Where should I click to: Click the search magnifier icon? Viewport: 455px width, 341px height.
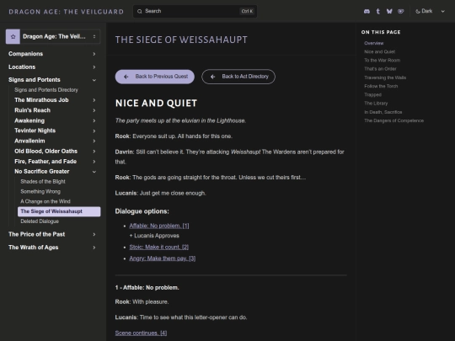pyautogui.click(x=140, y=11)
